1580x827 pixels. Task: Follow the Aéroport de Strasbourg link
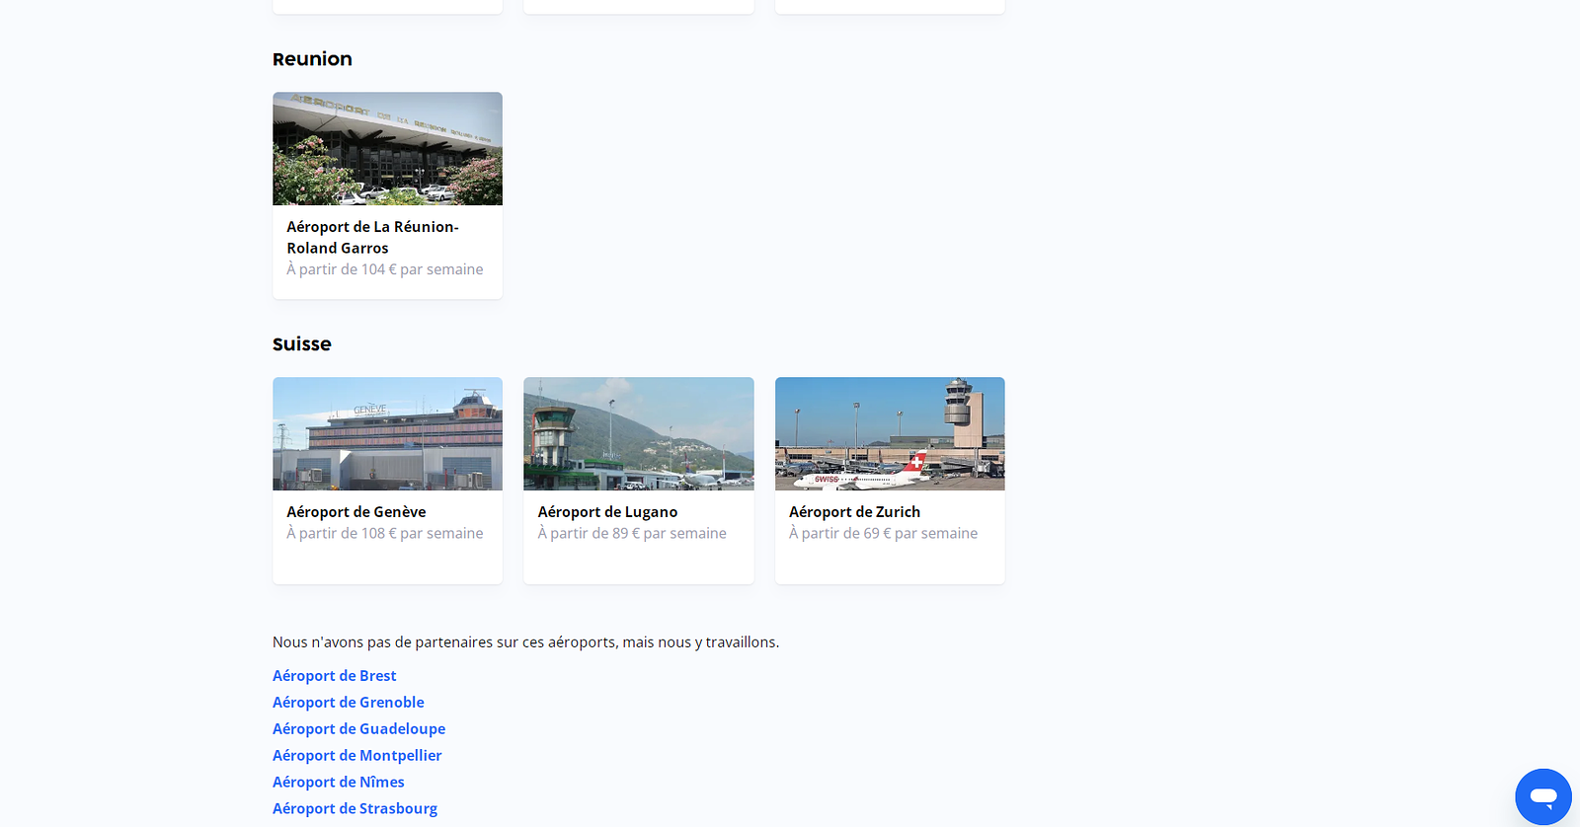tap(355, 809)
